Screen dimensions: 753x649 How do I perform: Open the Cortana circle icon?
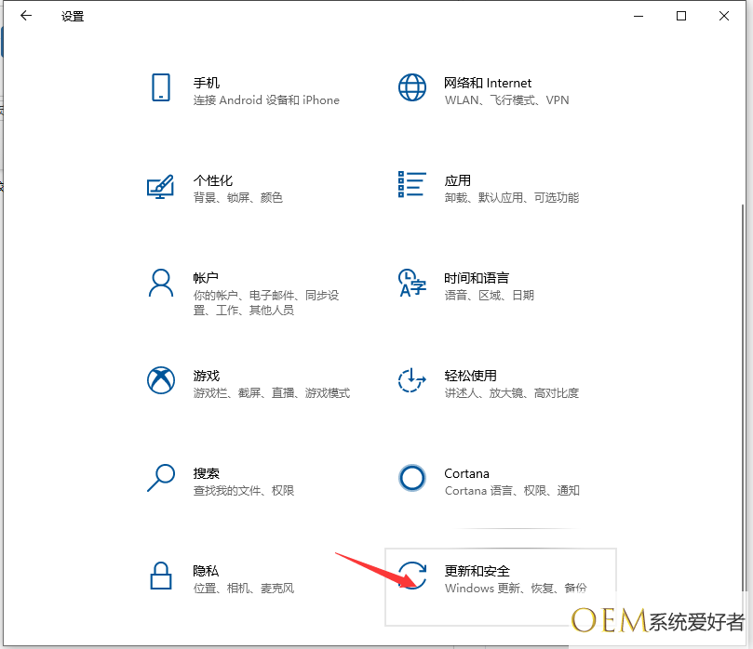[x=411, y=478]
